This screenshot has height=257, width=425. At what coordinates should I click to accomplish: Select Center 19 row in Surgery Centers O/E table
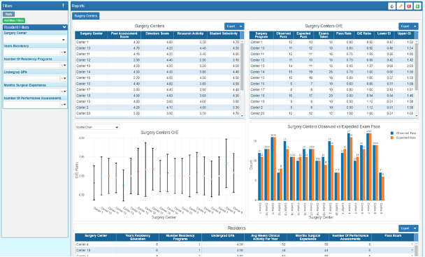pyautogui.click(x=332, y=101)
